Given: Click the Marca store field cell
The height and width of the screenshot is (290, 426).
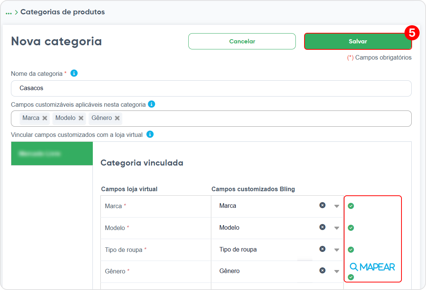Looking at the screenshot, I should (x=156, y=206).
